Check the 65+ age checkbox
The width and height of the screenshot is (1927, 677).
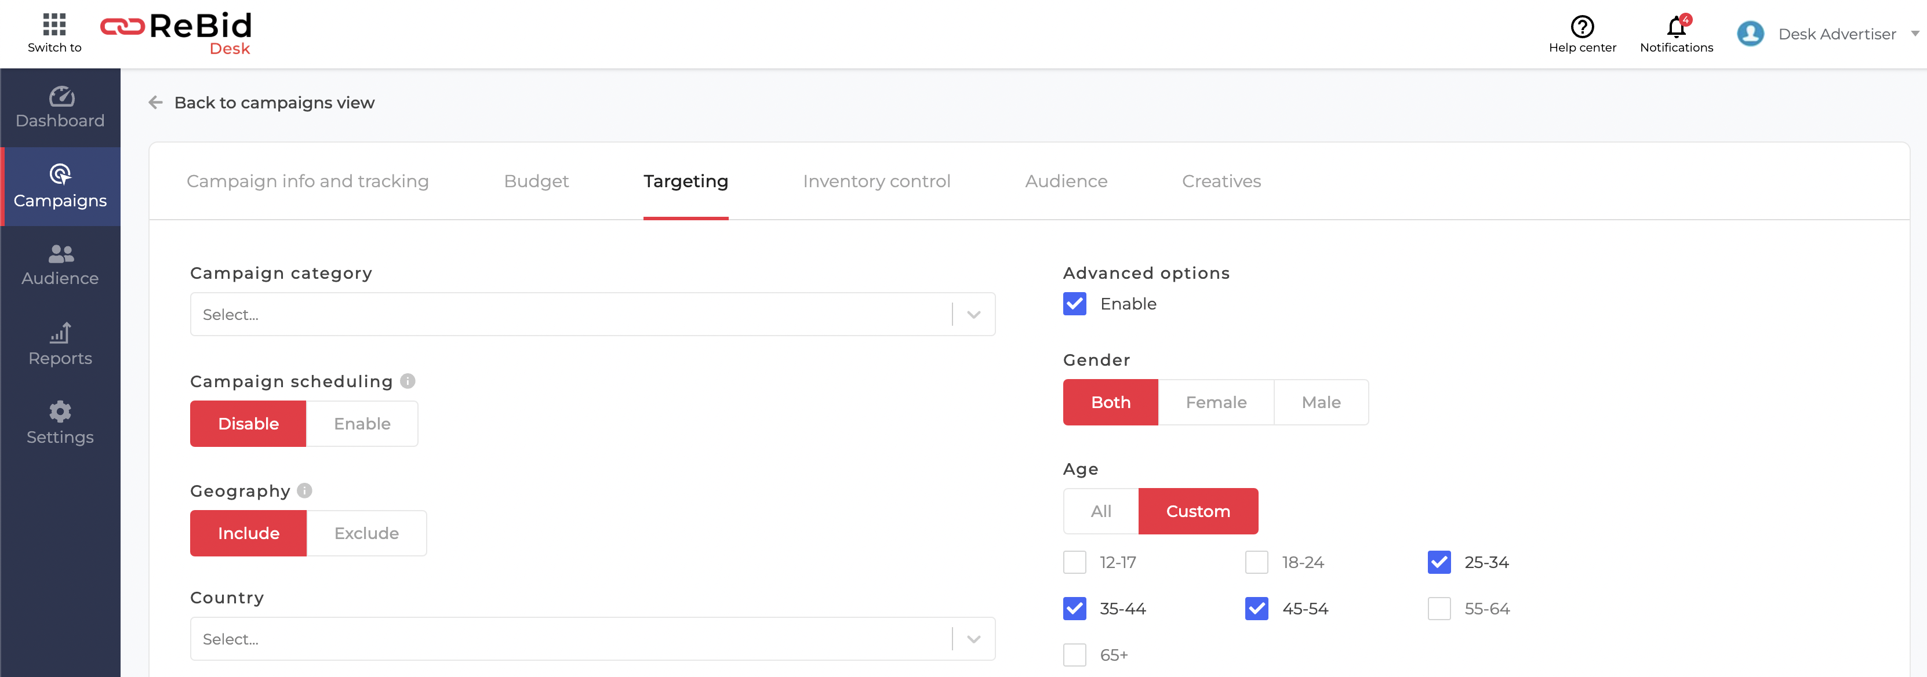[1075, 654]
